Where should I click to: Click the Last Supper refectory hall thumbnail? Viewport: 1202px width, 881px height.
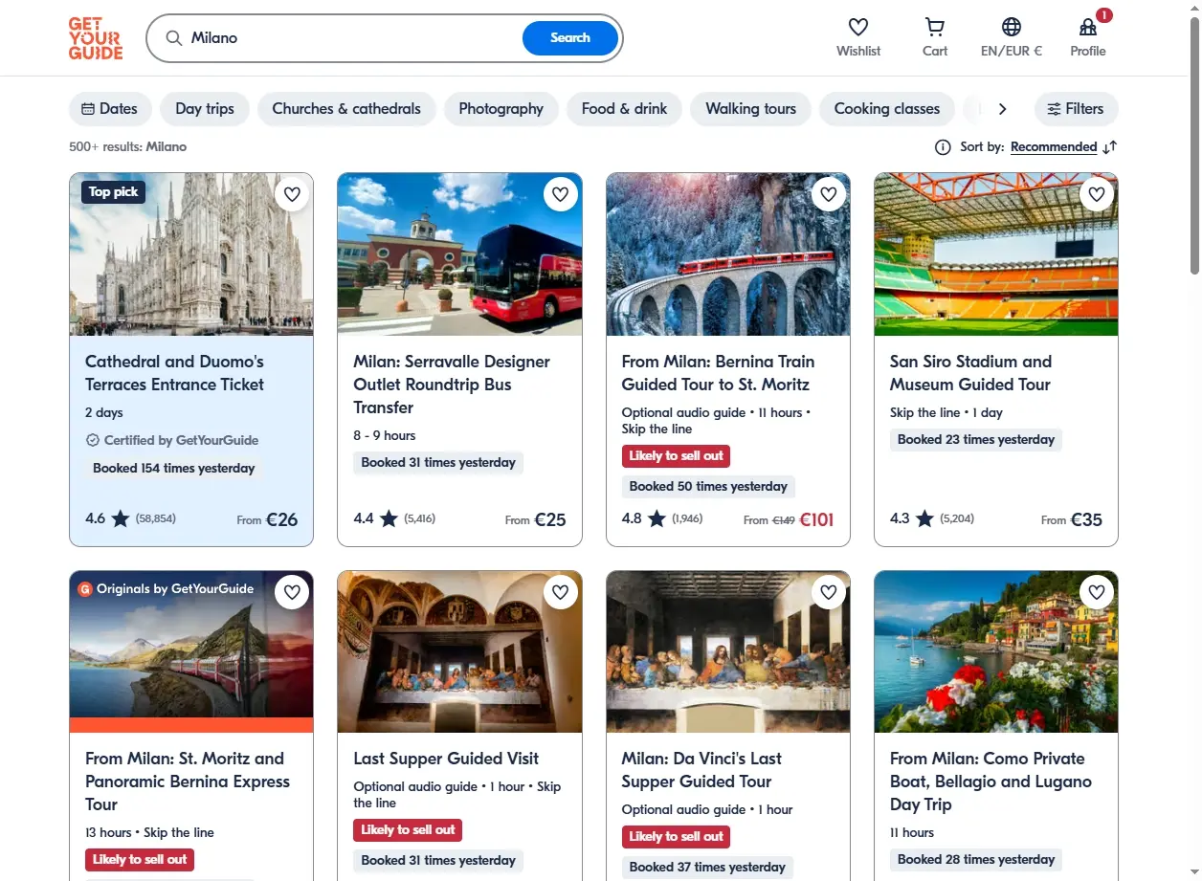point(459,652)
